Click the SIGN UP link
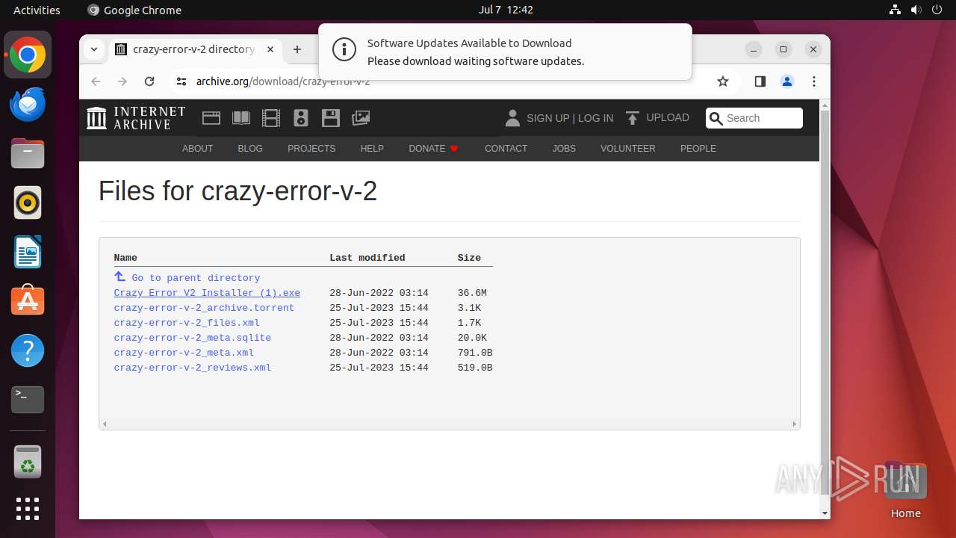 [x=548, y=118]
